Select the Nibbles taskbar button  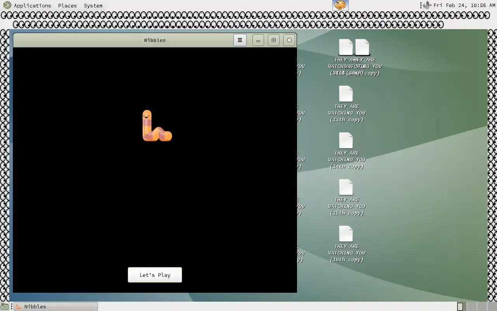pyautogui.click(x=56, y=306)
